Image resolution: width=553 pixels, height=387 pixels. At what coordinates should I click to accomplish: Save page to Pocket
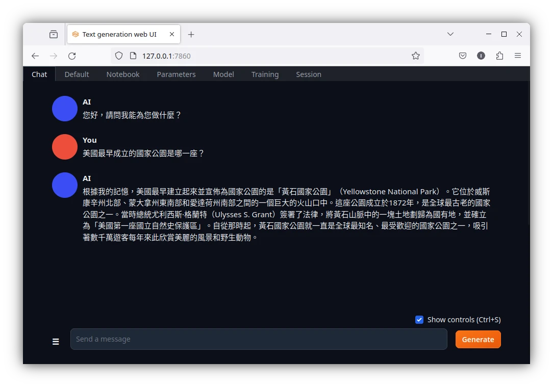tap(462, 56)
